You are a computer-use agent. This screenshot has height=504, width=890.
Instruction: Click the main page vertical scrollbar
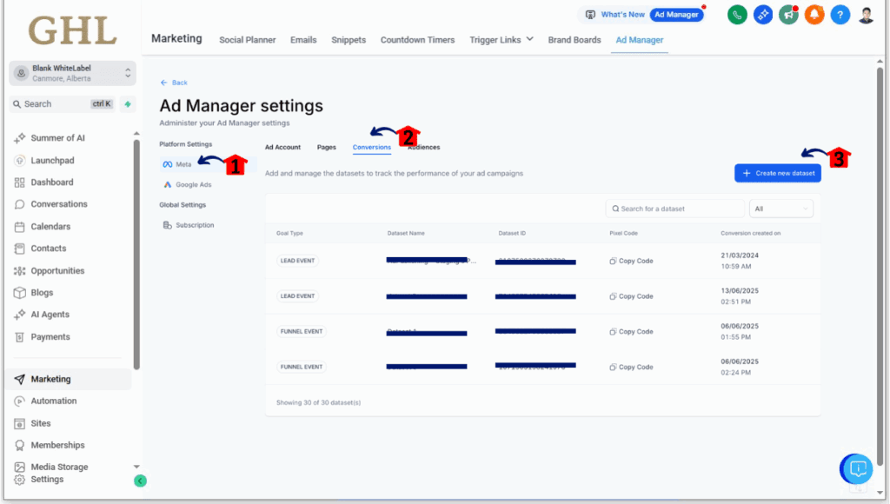[x=880, y=267]
